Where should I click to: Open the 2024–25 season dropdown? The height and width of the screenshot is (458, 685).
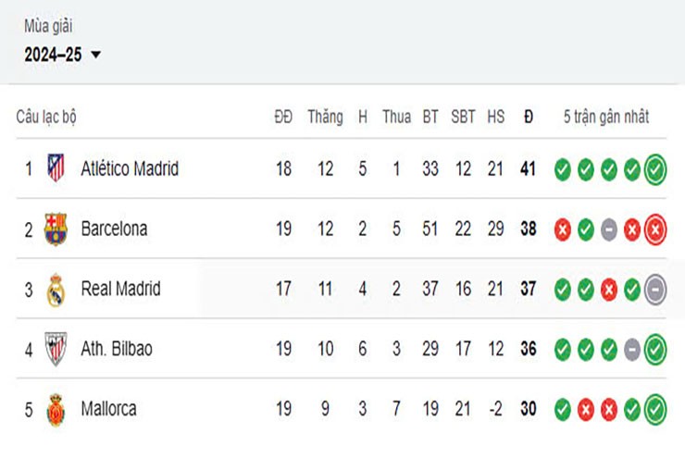pyautogui.click(x=62, y=55)
